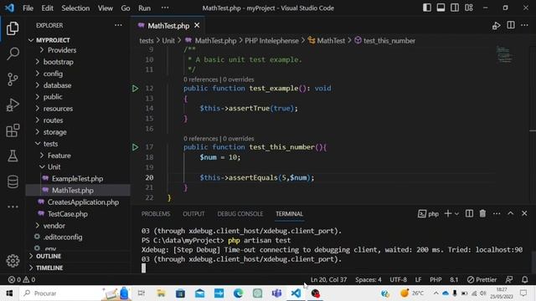Split the terminal panel
536x301 pixels.
(469, 214)
